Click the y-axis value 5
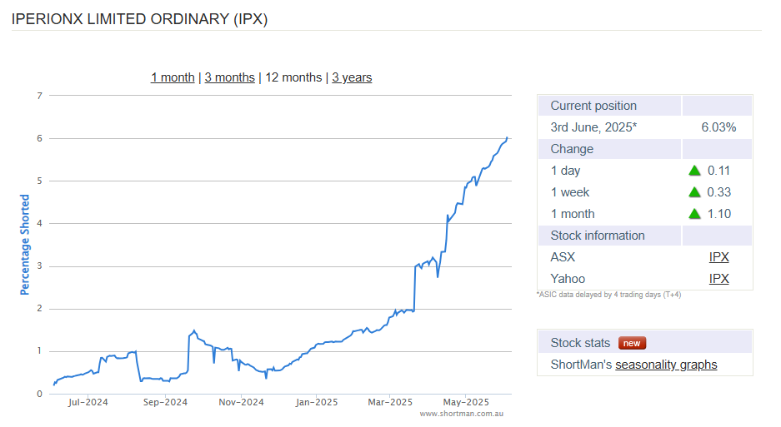 click(39, 181)
